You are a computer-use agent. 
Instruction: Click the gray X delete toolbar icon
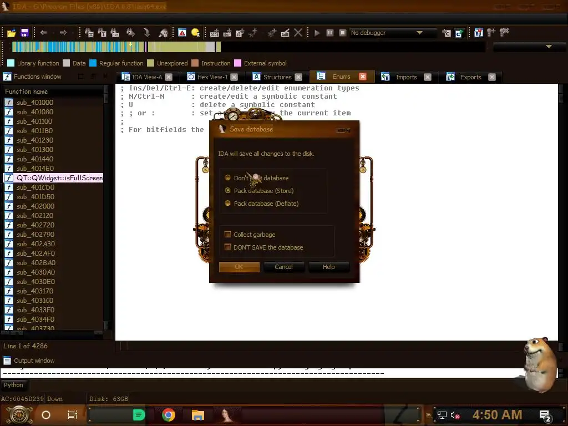click(298, 33)
